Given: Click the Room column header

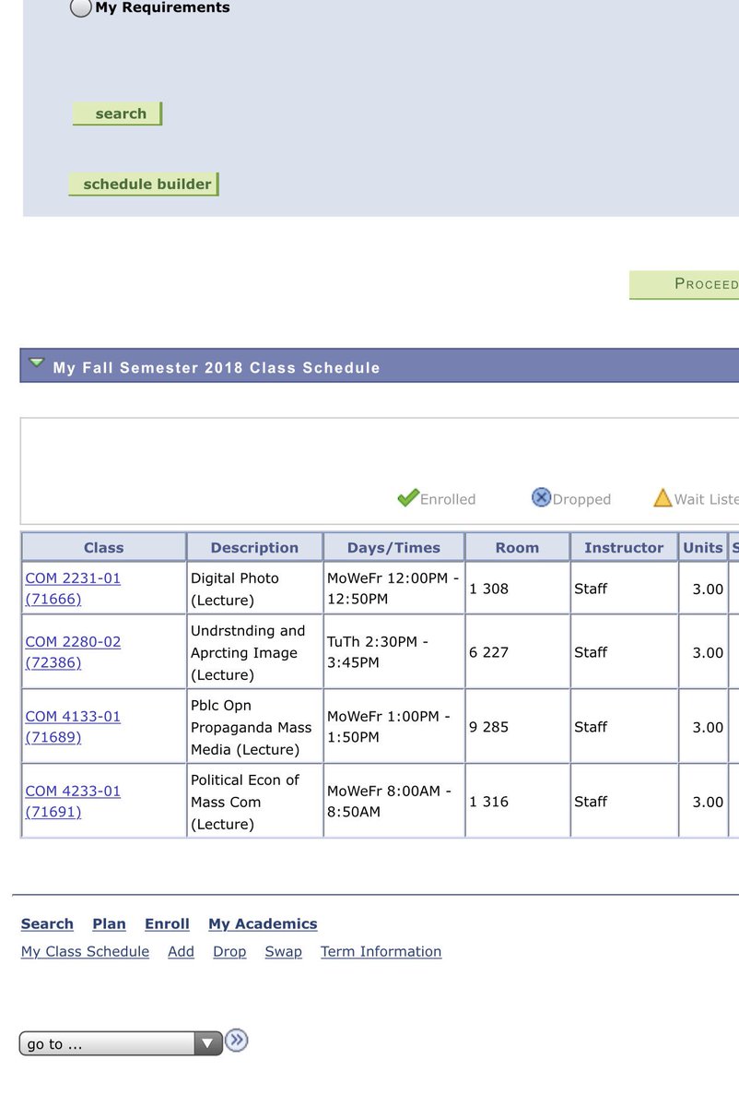Looking at the screenshot, I should 517,547.
